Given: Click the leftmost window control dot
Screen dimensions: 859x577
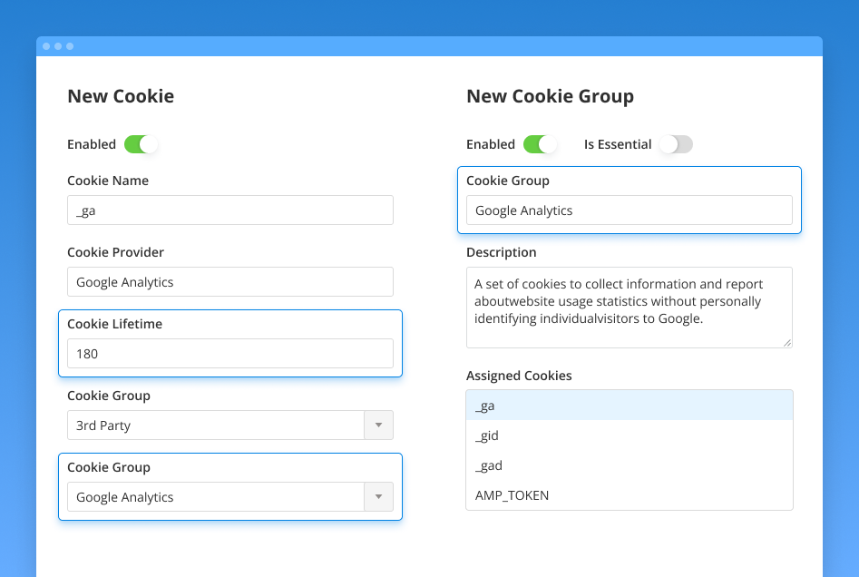Looking at the screenshot, I should [46, 45].
